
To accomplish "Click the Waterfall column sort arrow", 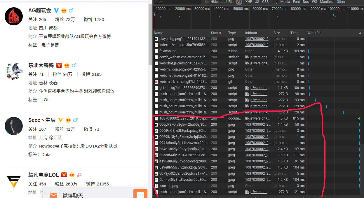I will click(360, 33).
